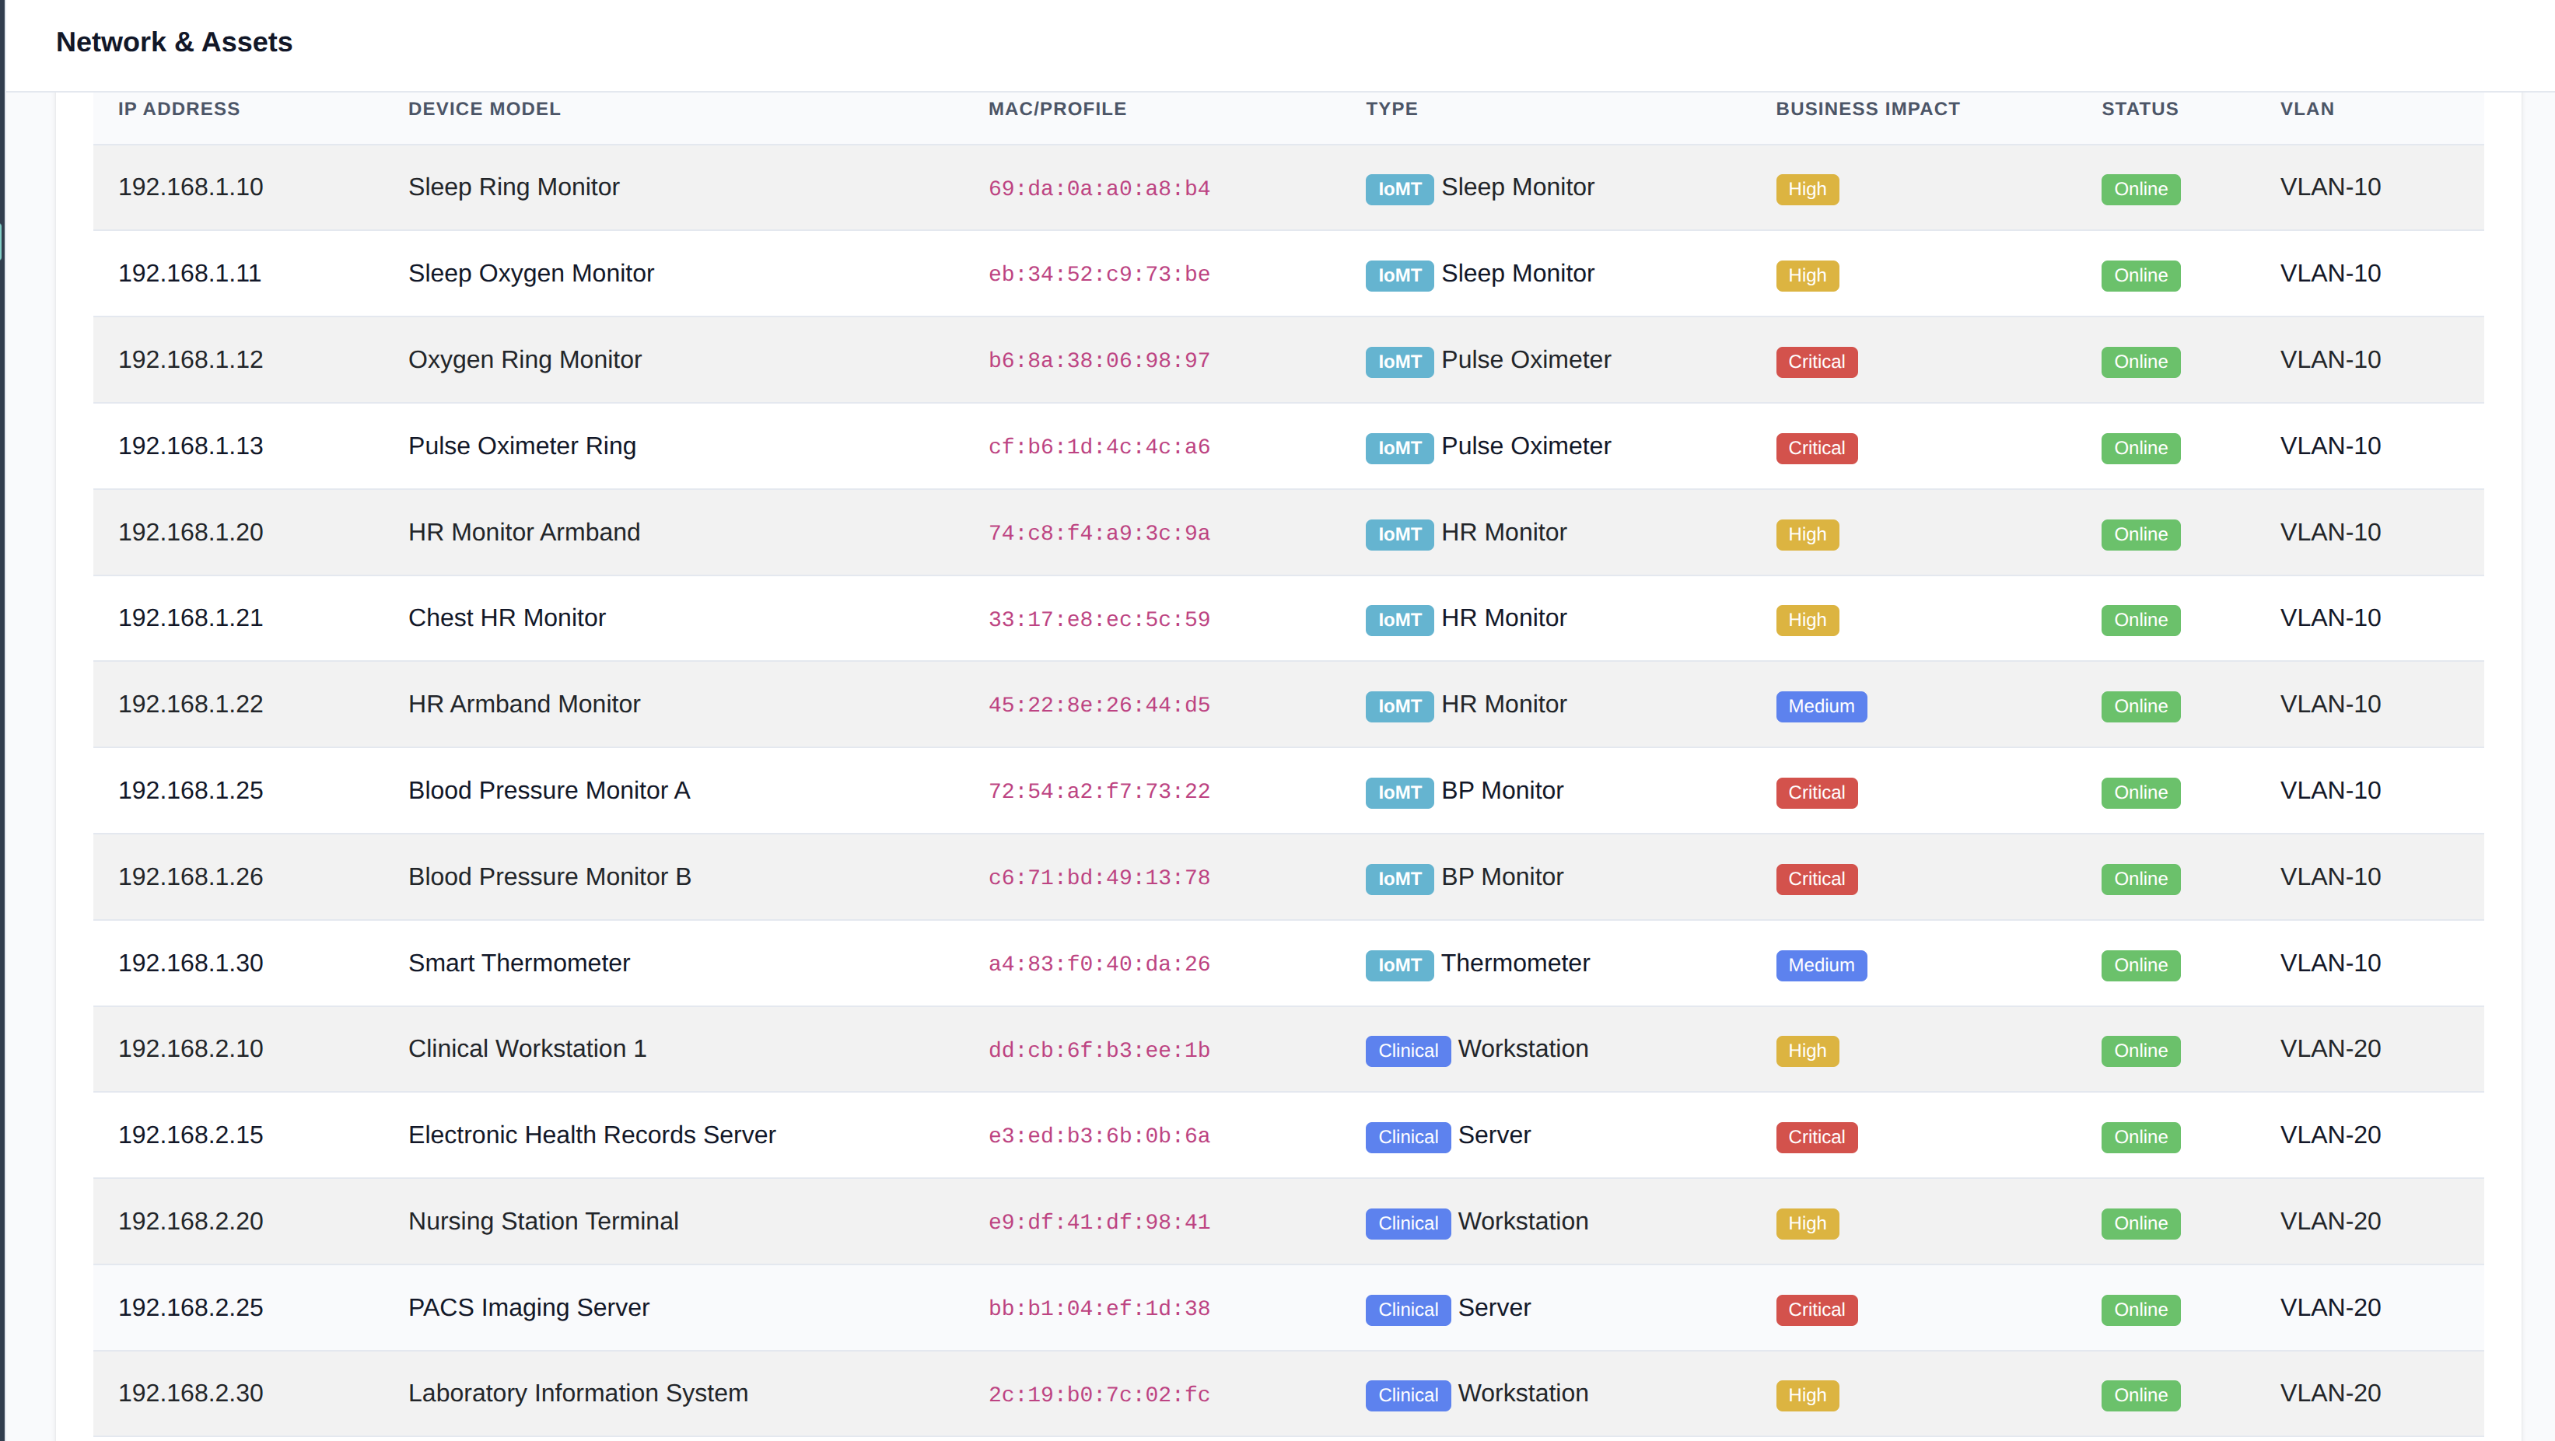
Task: Click the IoMT badge for Pulse Oximeter Ring
Action: pyautogui.click(x=1398, y=447)
